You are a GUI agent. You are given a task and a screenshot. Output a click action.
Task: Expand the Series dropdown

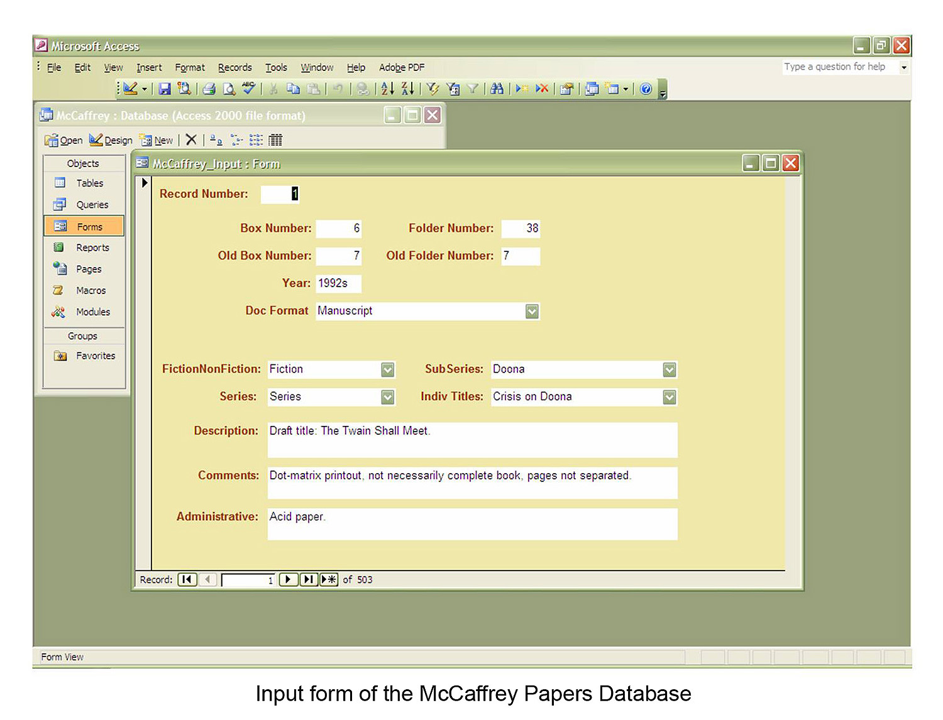pyautogui.click(x=388, y=397)
